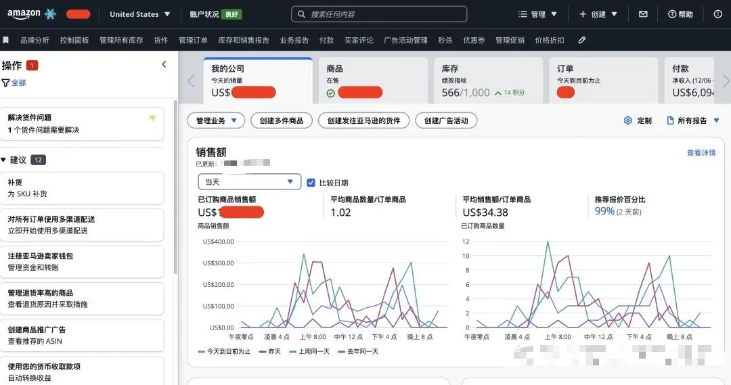Viewport: 731px width, 385px height.
Task: Open 广告活动管理 menu item
Action: 405,40
